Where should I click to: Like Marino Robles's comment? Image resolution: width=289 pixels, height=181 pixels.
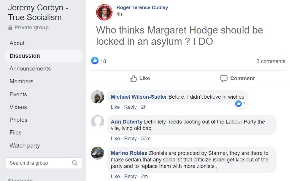point(115,176)
